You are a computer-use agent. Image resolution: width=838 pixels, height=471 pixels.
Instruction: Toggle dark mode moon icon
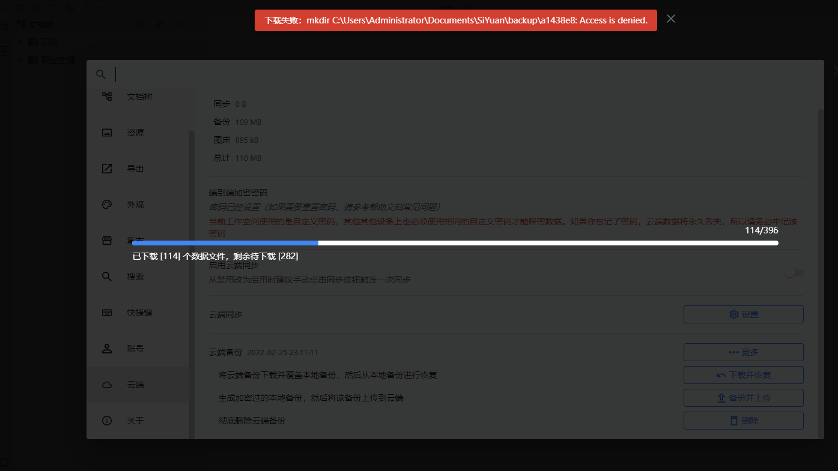(71, 8)
